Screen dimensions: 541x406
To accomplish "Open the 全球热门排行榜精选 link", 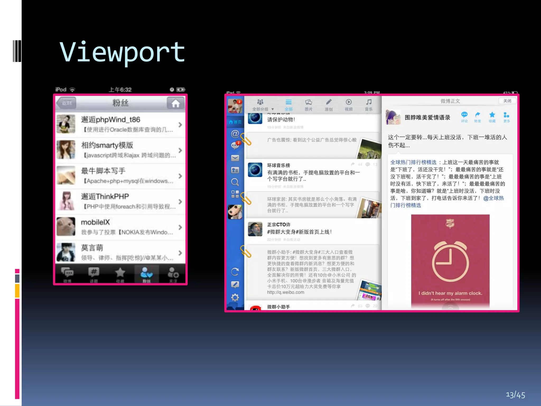I will [413, 162].
